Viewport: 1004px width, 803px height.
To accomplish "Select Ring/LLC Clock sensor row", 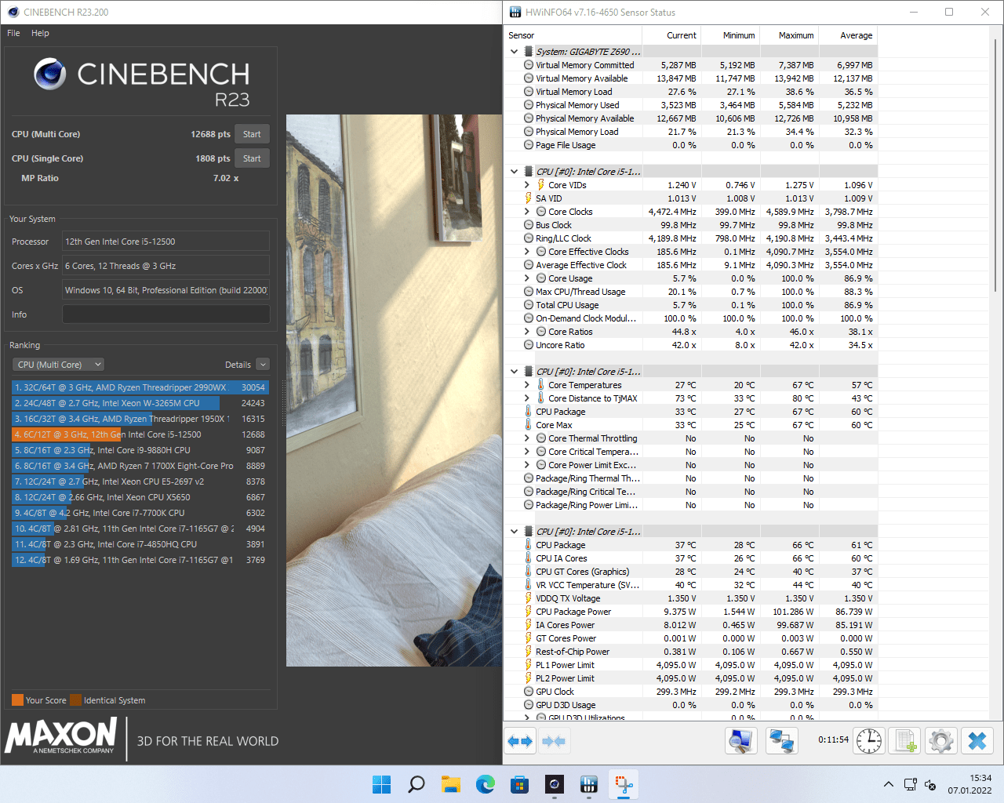I will (x=690, y=238).
